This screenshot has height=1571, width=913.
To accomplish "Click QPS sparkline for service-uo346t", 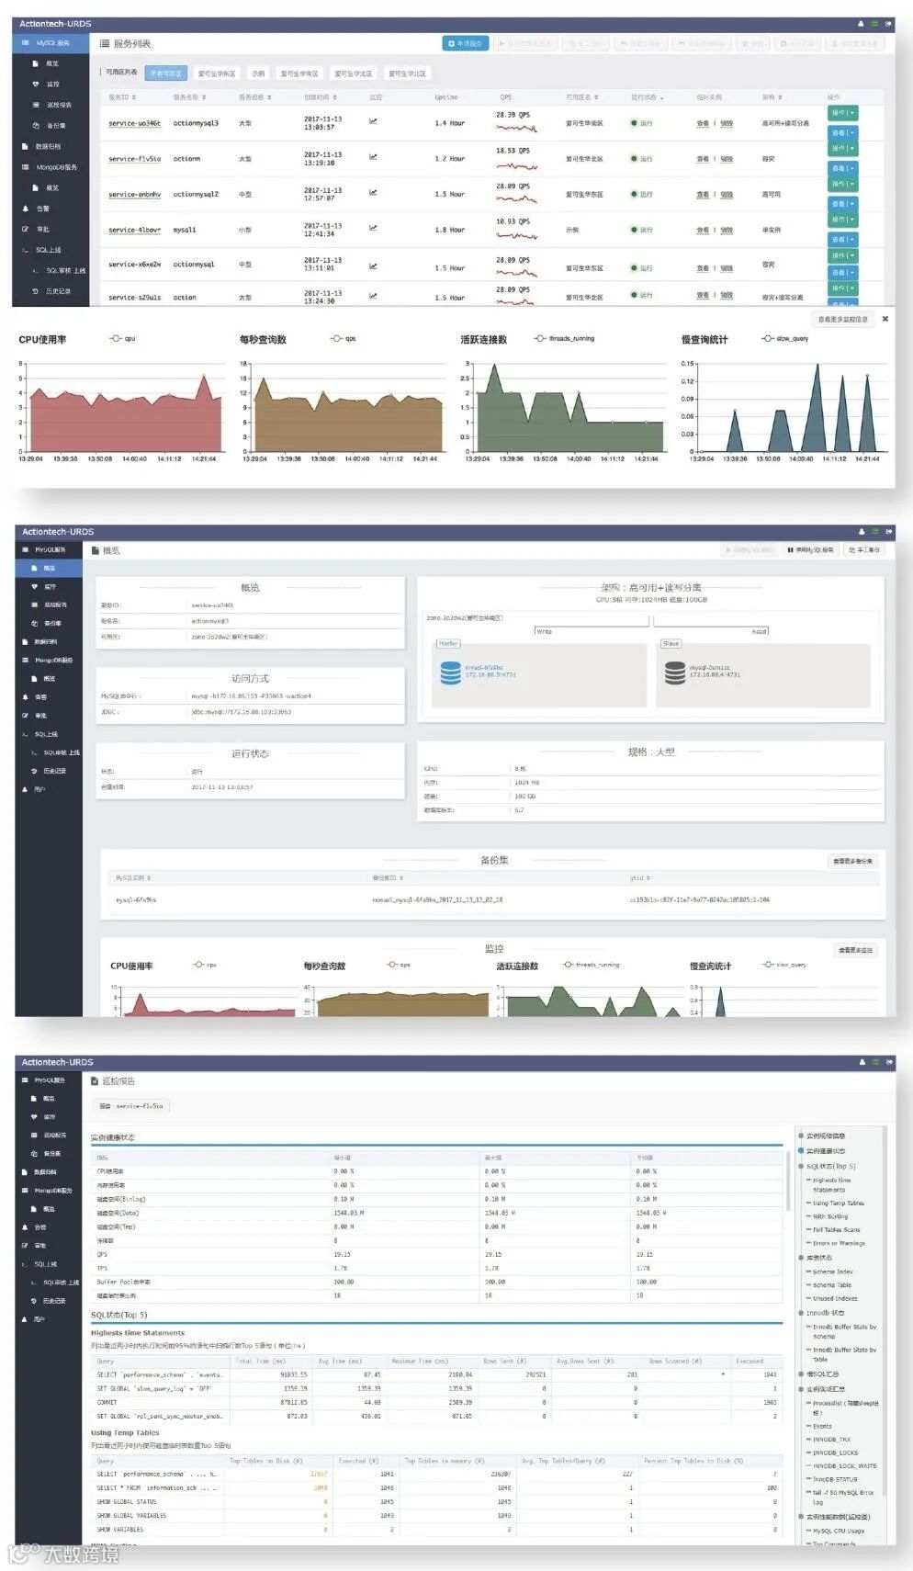I will 516,129.
